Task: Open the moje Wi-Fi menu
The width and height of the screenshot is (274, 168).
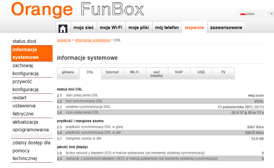Action: coord(111,28)
